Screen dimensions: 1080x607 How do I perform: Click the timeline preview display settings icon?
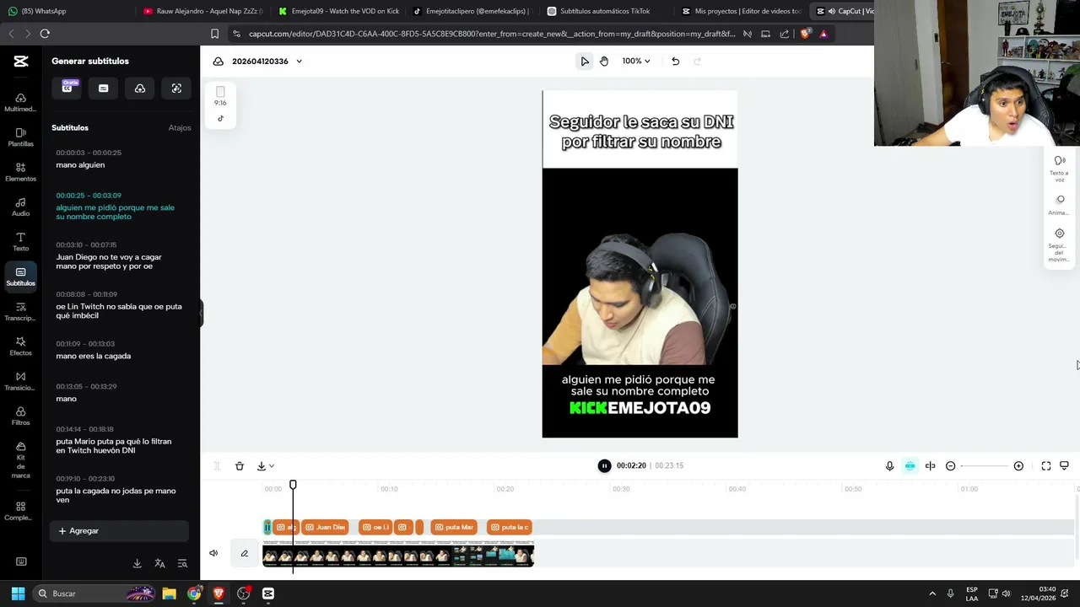pyautogui.click(x=1064, y=465)
